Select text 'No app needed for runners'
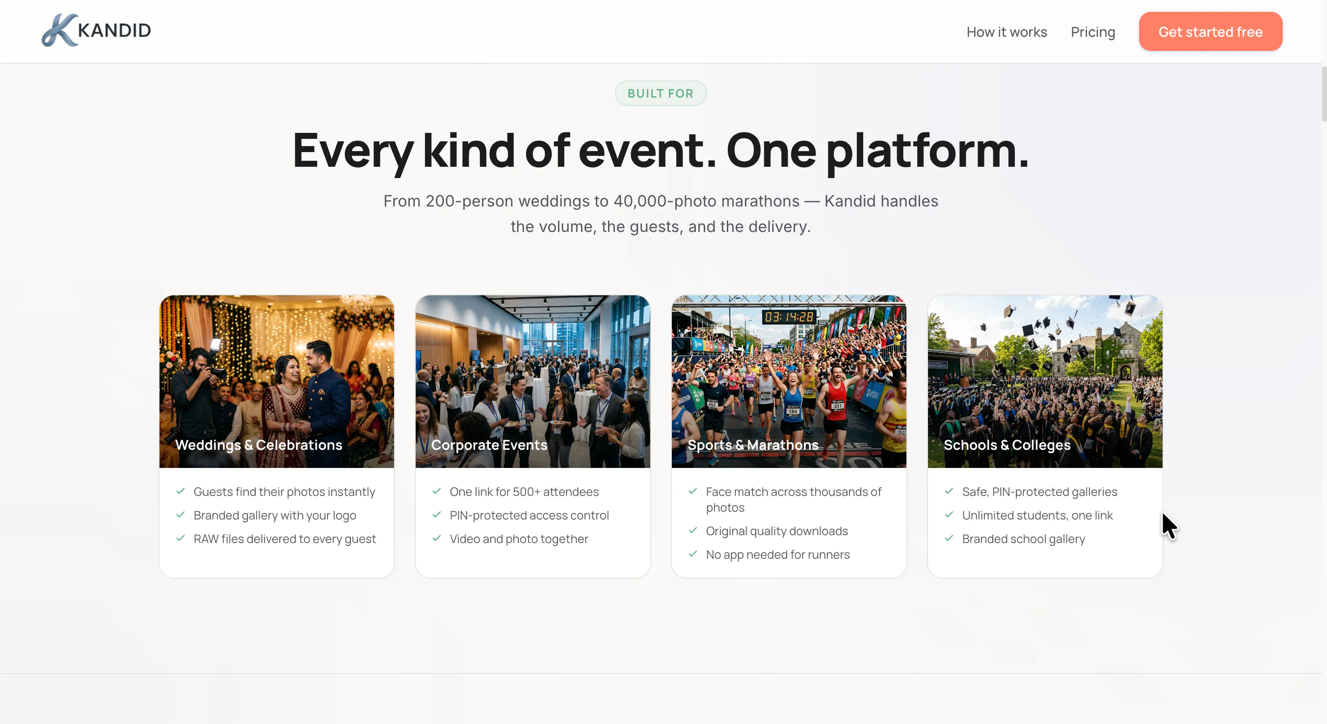 point(777,555)
